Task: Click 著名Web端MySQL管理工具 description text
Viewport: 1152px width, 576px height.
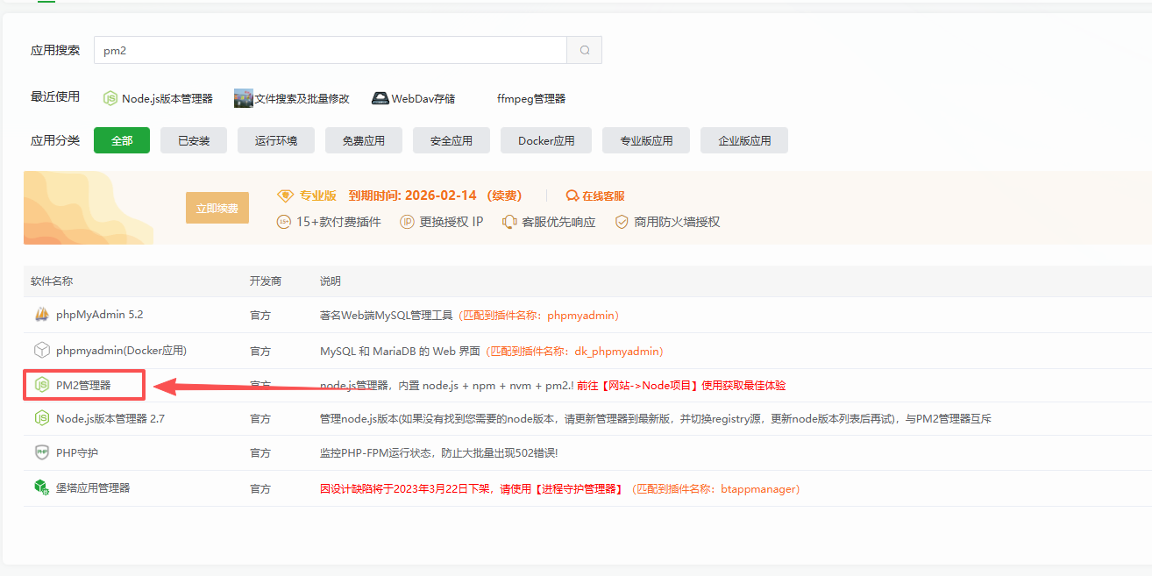Action: [x=386, y=315]
